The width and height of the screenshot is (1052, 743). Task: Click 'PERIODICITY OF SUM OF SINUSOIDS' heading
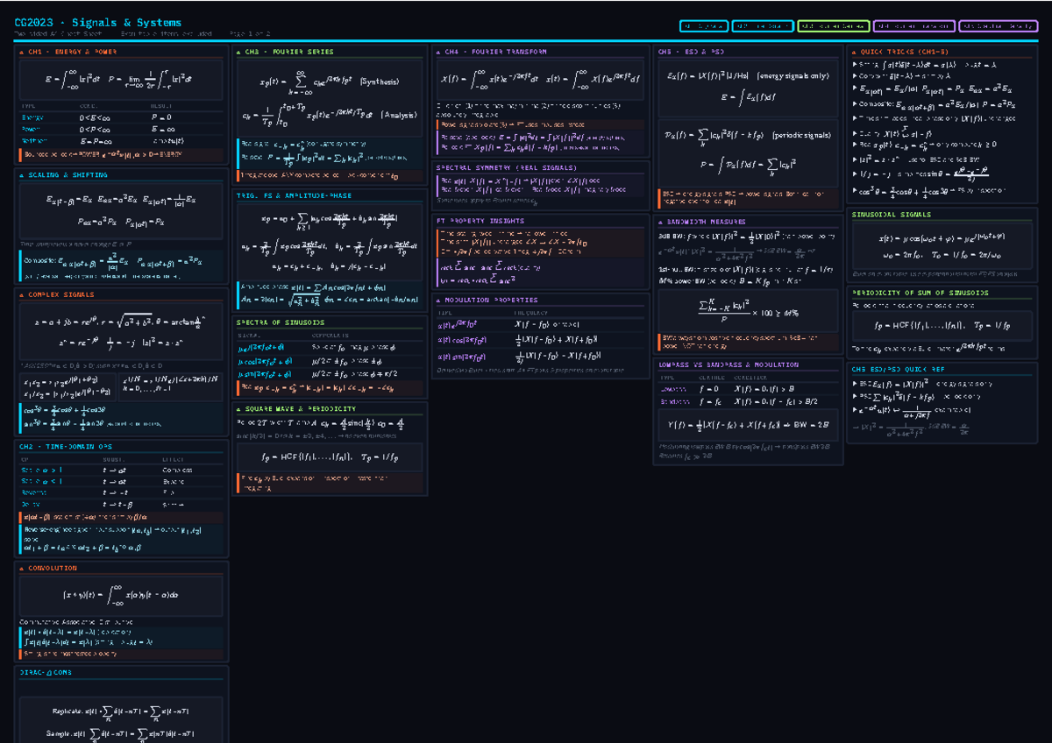pyautogui.click(x=920, y=293)
